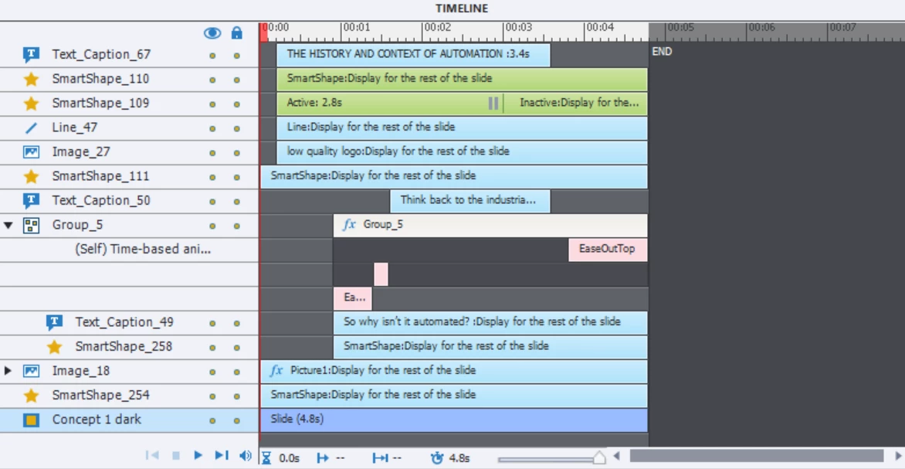Move playhead to end
Image resolution: width=905 pixels, height=469 pixels.
pyautogui.click(x=222, y=455)
